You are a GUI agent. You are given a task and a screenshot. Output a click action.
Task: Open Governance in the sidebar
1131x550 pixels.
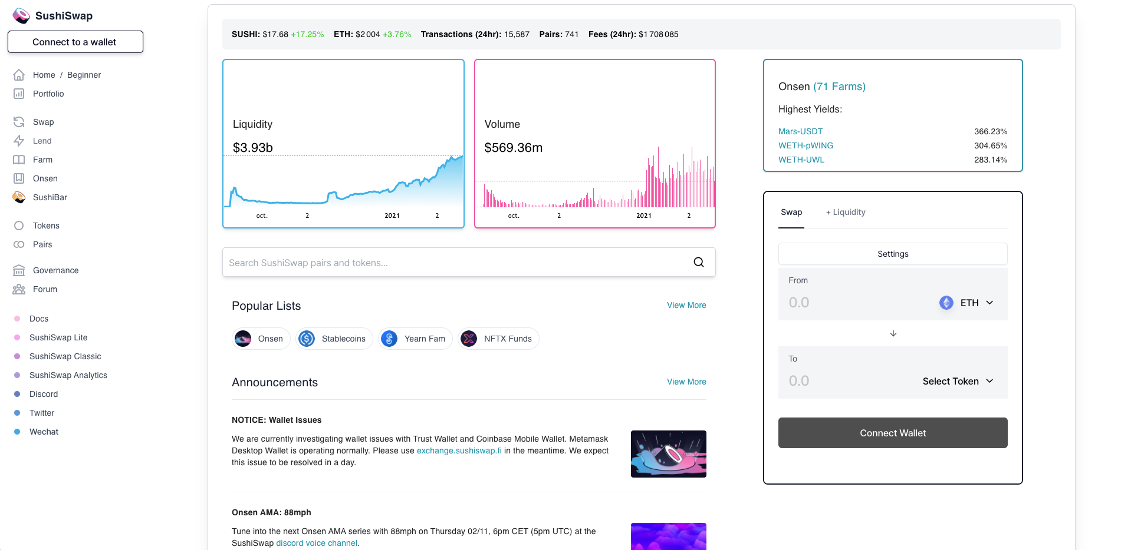point(56,270)
